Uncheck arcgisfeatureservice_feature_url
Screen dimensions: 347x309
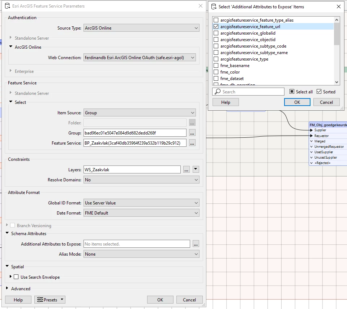point(216,26)
